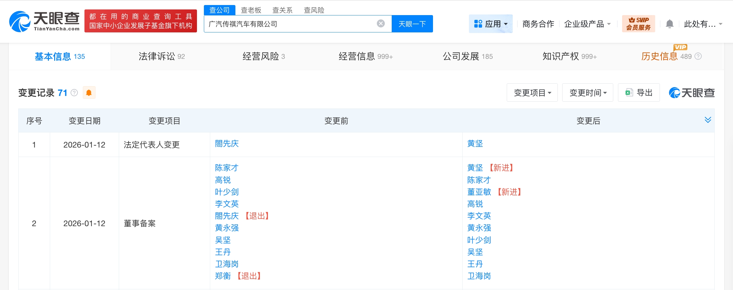Open the notification bell icon
Viewport: 733px width, 290px height.
[x=670, y=24]
